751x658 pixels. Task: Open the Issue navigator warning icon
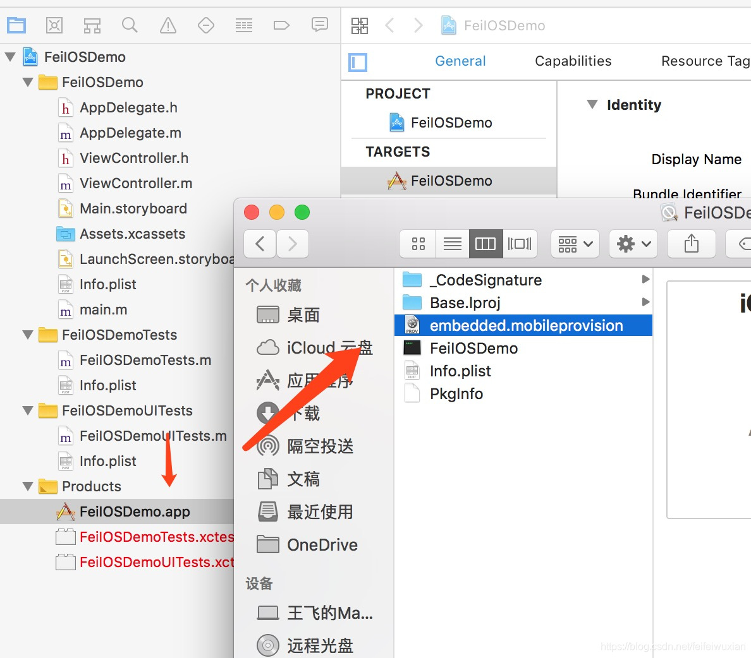[168, 25]
